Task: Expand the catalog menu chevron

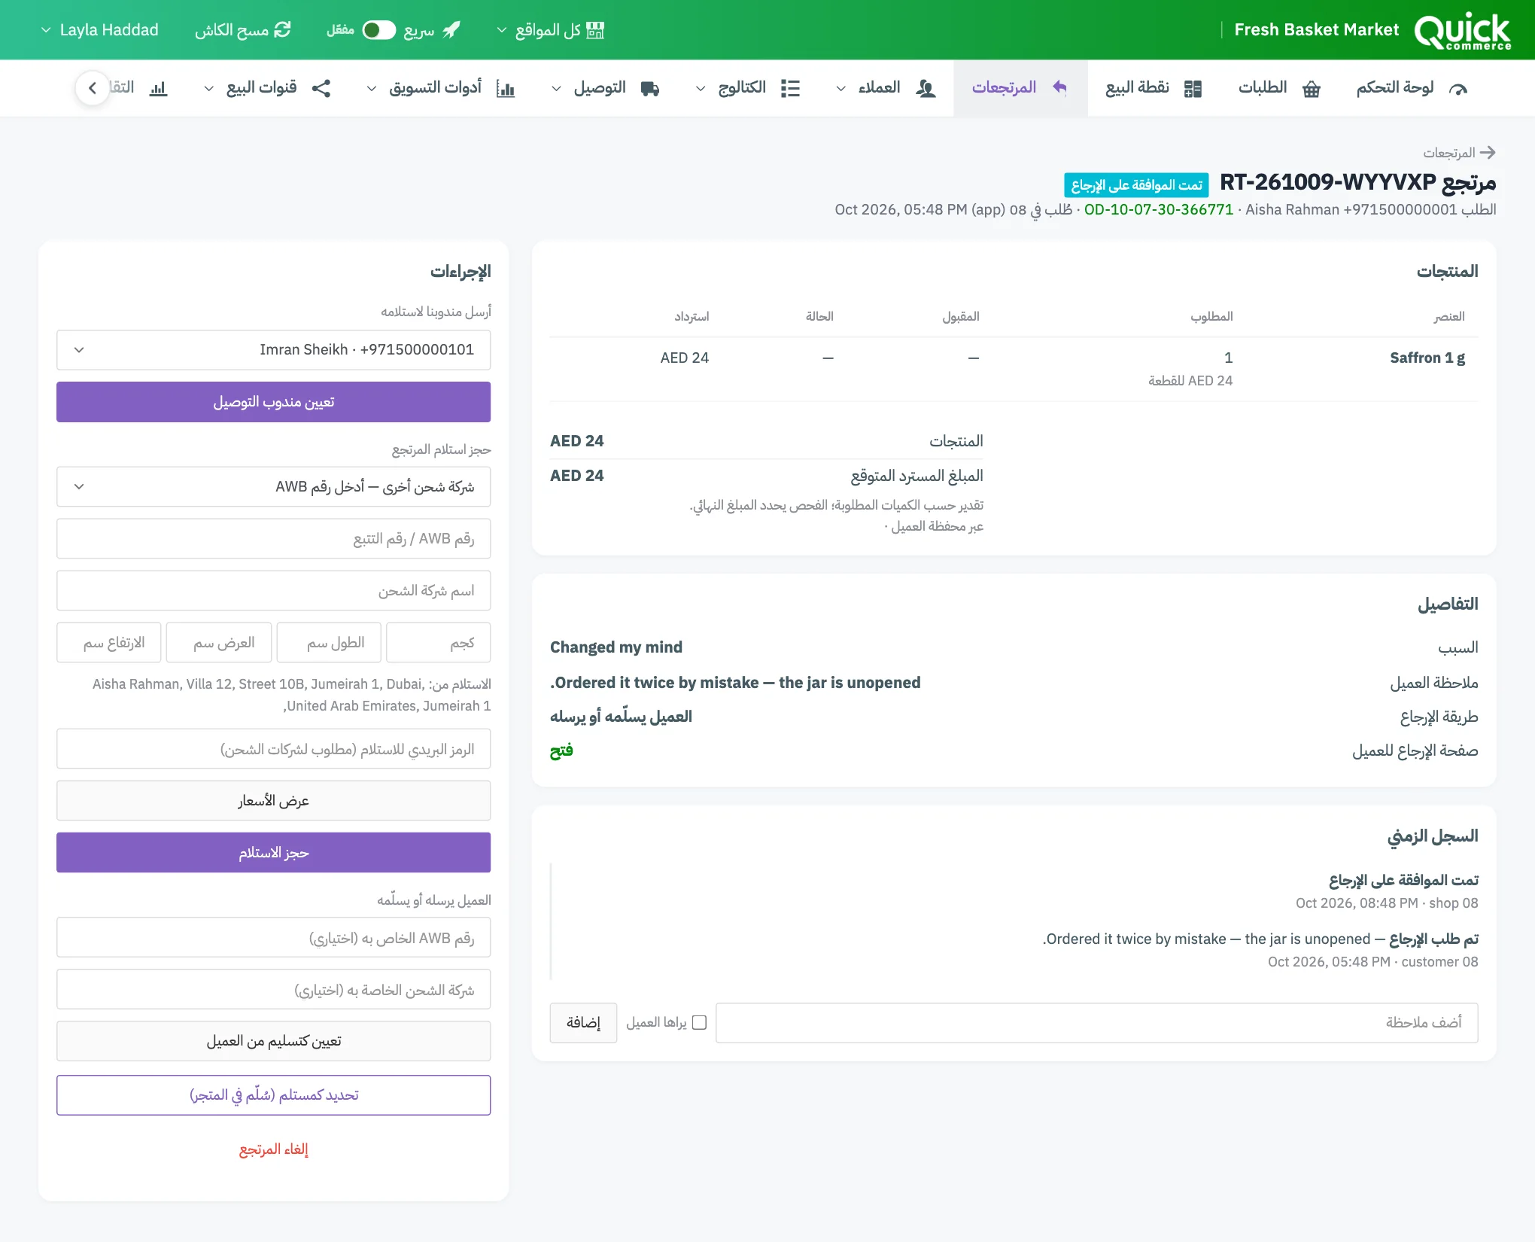Action: point(701,89)
